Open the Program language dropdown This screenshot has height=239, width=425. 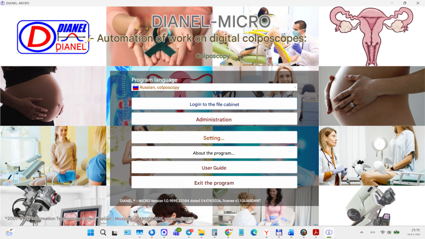[214, 87]
